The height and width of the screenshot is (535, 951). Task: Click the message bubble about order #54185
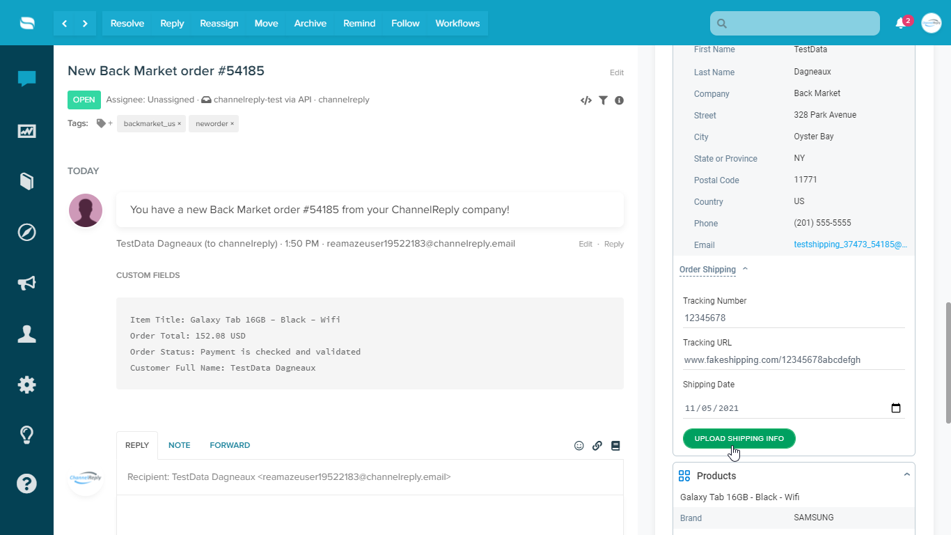[370, 210]
